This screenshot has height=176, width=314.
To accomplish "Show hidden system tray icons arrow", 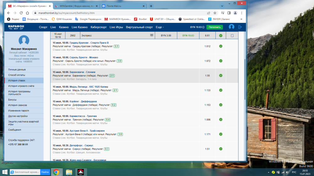I will (268, 172).
